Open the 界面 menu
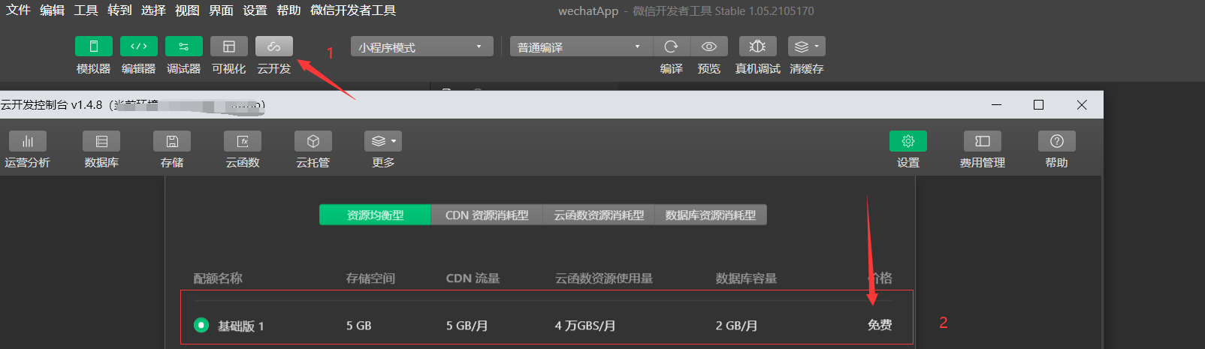 click(221, 11)
